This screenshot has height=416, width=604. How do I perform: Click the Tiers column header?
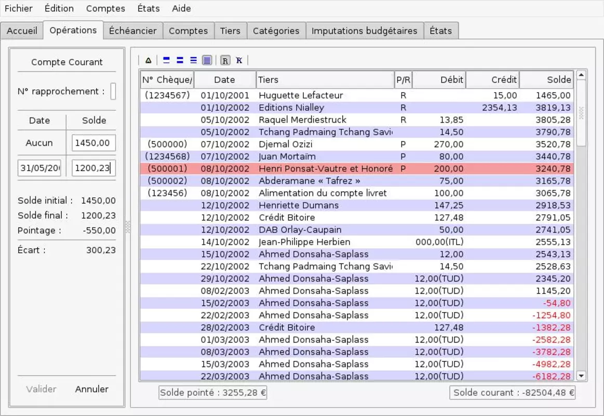pos(326,80)
